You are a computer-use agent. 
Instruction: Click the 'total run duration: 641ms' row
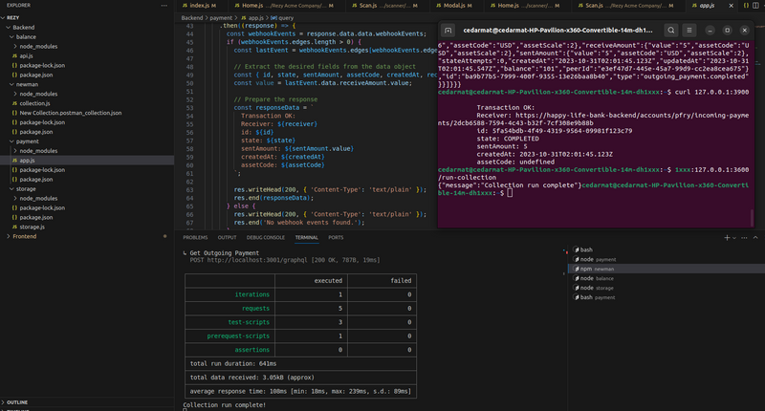click(300, 364)
